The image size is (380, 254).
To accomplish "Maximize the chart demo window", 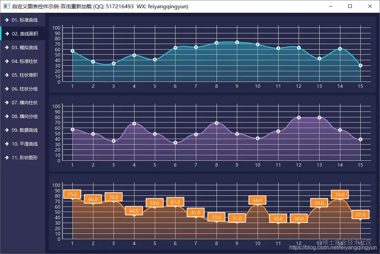I will (350, 6).
